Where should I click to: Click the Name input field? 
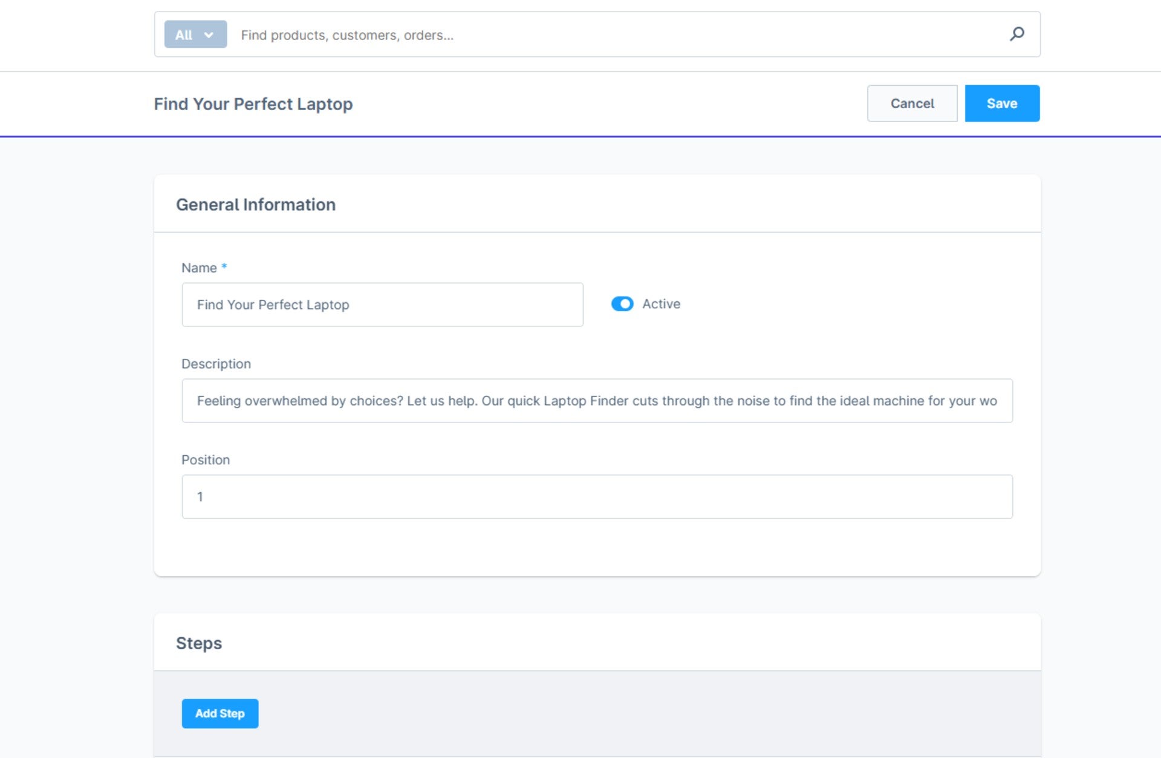tap(383, 305)
